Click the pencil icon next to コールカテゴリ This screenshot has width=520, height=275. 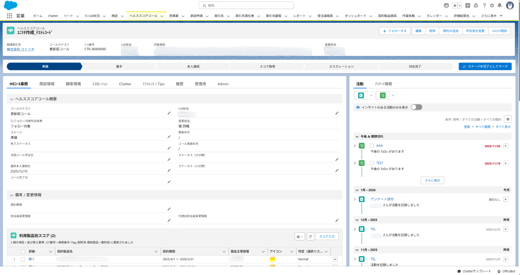(x=169, y=113)
